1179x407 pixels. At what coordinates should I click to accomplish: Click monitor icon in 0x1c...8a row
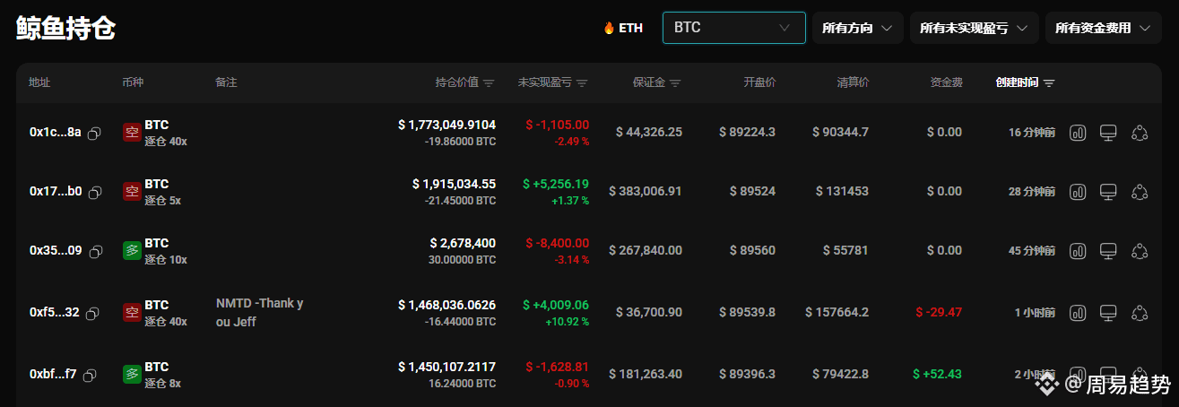(x=1108, y=133)
